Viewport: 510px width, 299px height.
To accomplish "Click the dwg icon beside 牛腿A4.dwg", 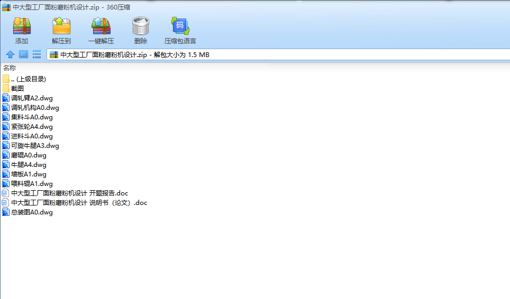I will [x=6, y=165].
